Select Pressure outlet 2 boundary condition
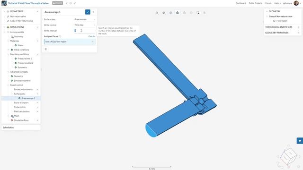Viewport: 303px width, 170px height. coord(25,63)
